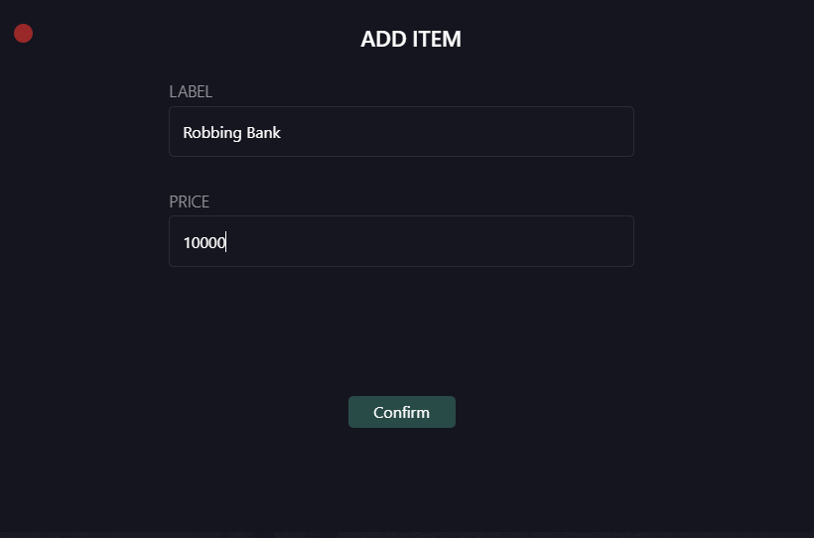Click the red circle close button
The height and width of the screenshot is (538, 814).
click(23, 34)
